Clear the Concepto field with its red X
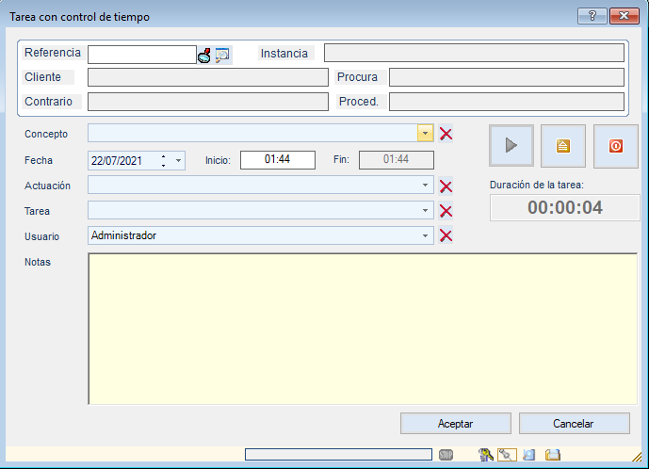 pos(446,134)
